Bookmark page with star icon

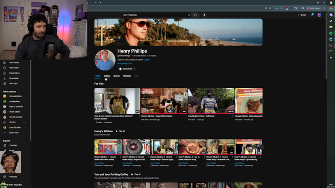coord(270,8)
